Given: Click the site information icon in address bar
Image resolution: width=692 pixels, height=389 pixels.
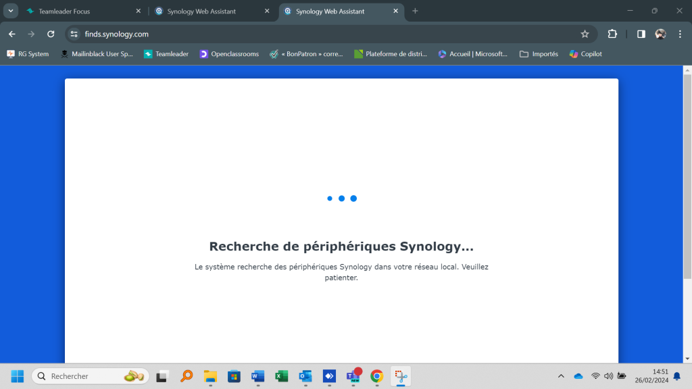Looking at the screenshot, I should click(74, 34).
